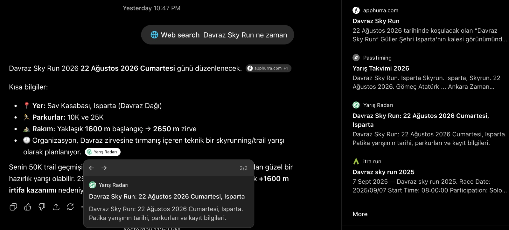The height and width of the screenshot is (230, 509).
Task: Give the answer a thumbs up
Action: coord(28,207)
